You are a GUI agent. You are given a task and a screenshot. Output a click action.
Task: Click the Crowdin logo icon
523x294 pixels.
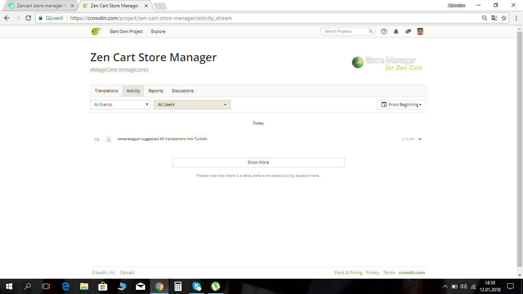(96, 31)
